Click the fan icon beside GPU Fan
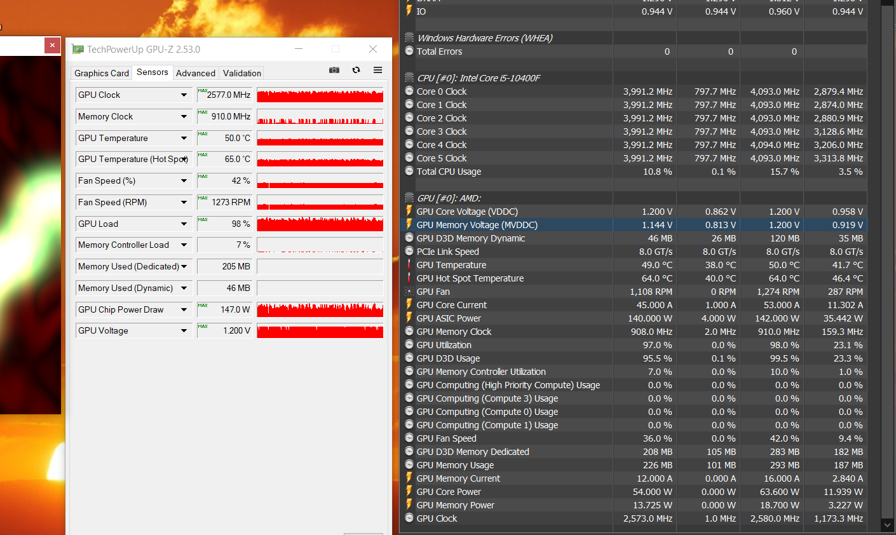The width and height of the screenshot is (896, 535). pyautogui.click(x=409, y=292)
